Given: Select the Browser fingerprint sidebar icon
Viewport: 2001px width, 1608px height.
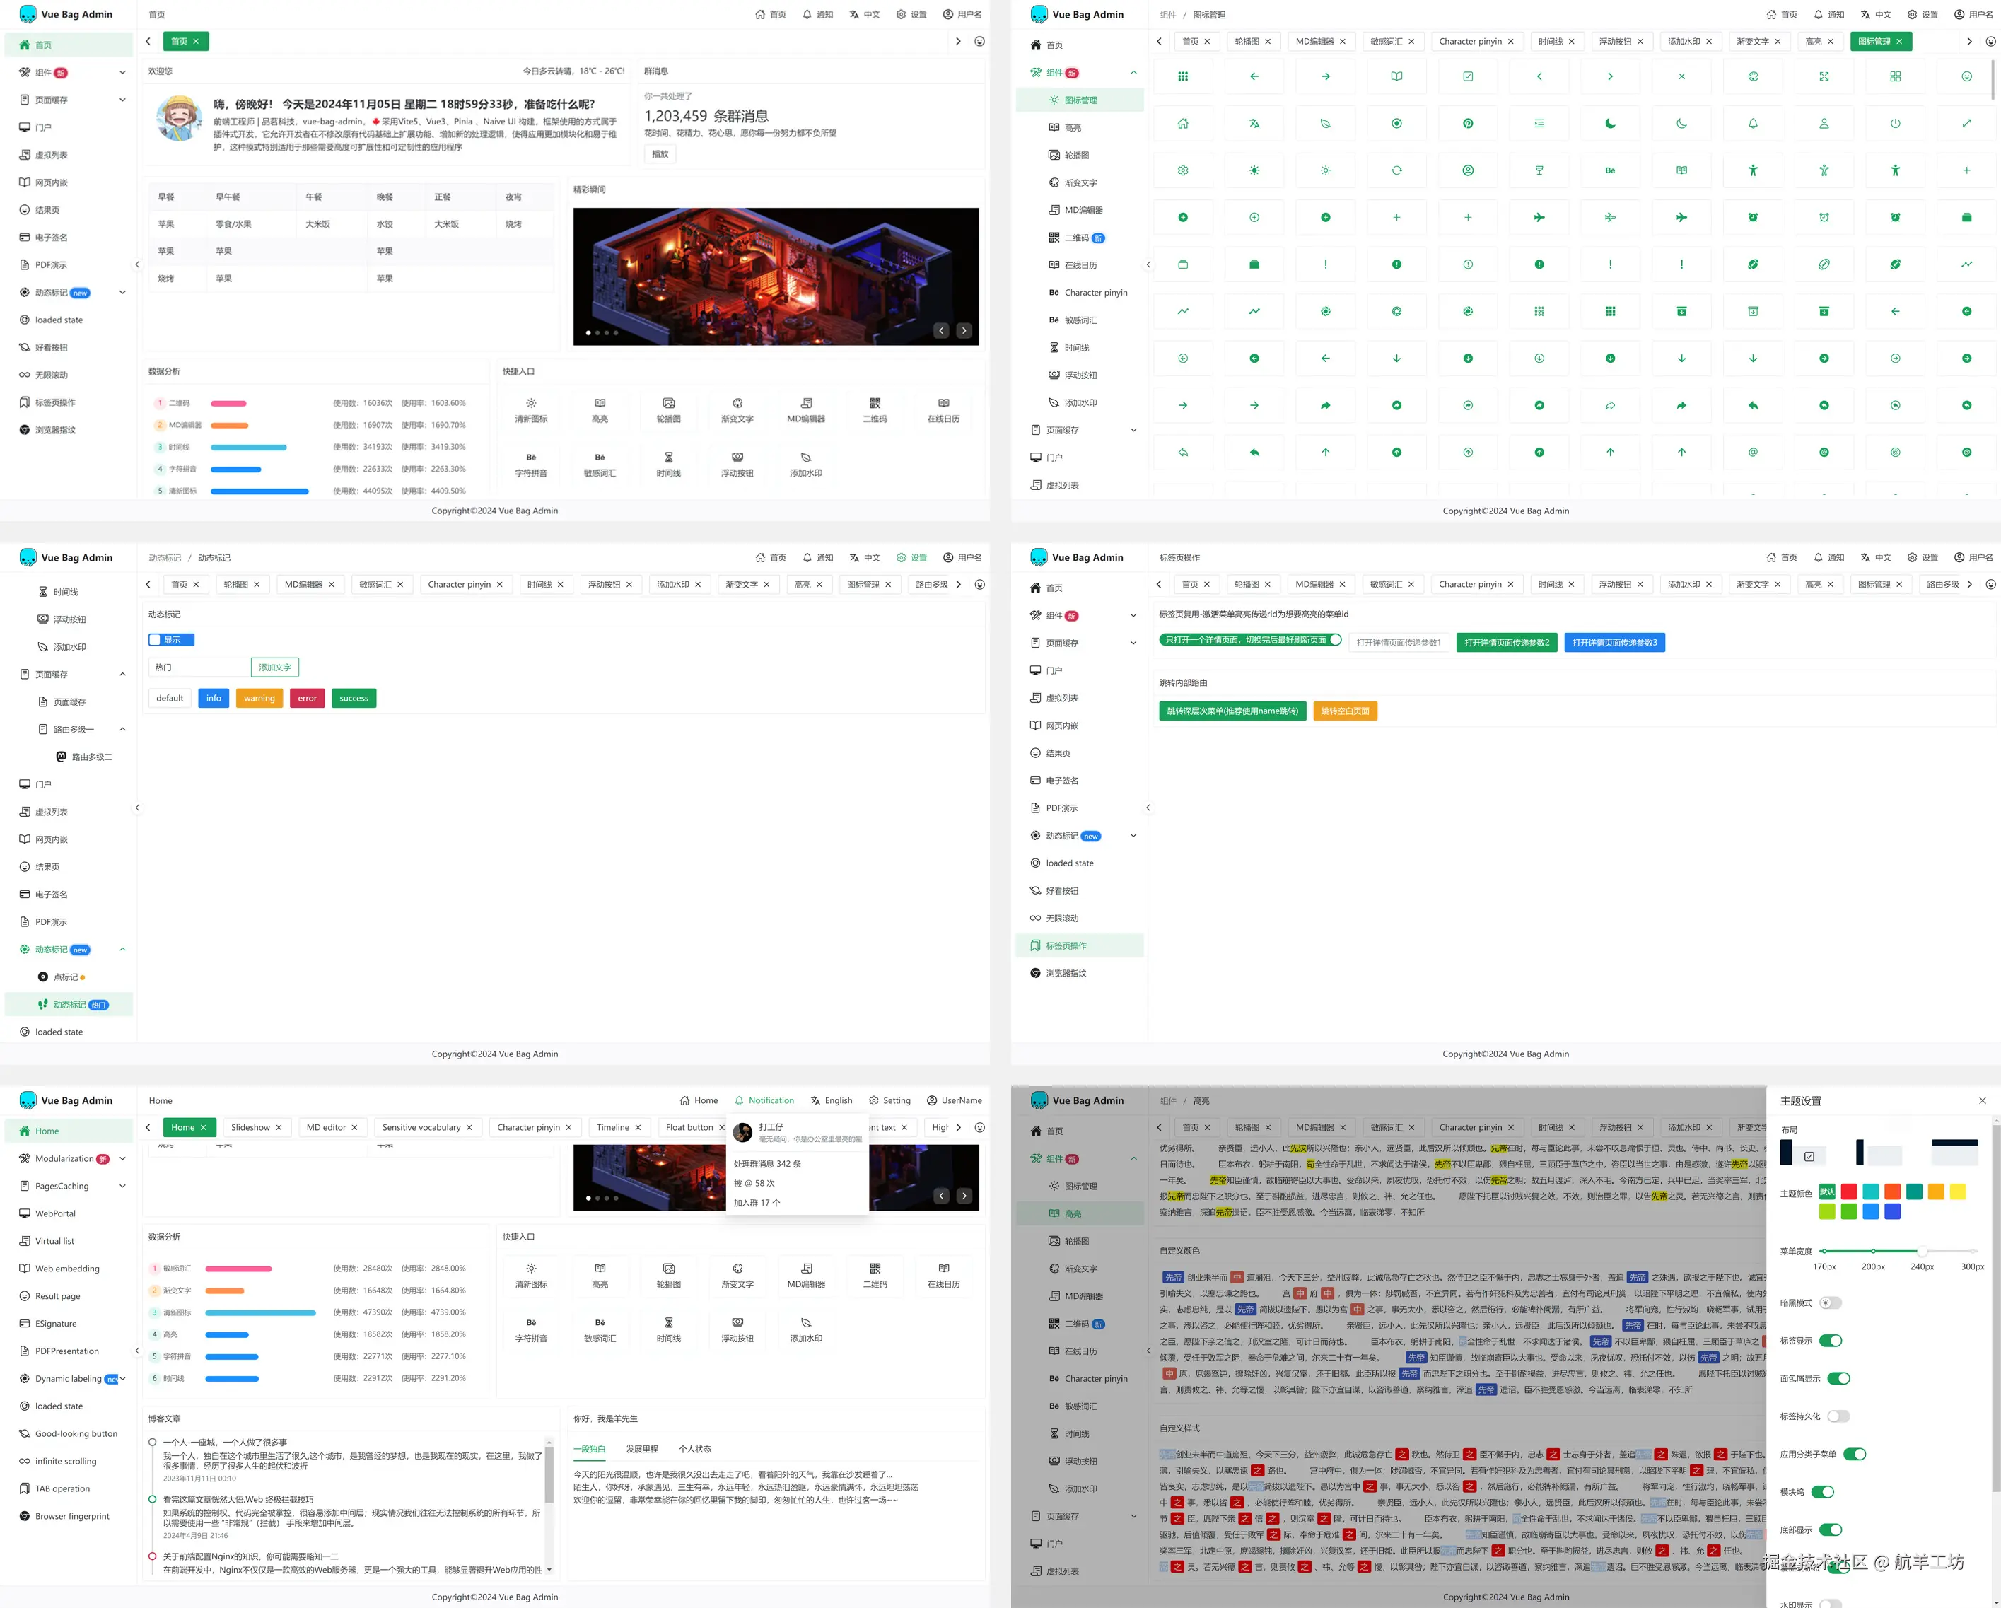Looking at the screenshot, I should (24, 1516).
